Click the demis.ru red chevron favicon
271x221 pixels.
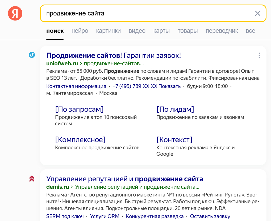pos(32,179)
